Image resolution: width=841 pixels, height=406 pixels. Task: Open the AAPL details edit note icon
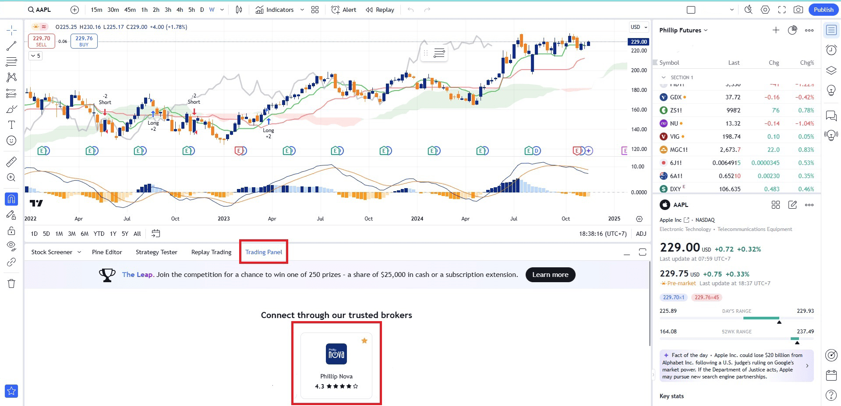click(792, 205)
